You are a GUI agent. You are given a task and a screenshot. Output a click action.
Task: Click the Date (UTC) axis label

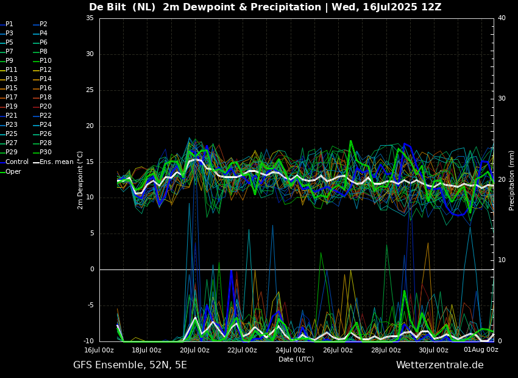(296, 359)
